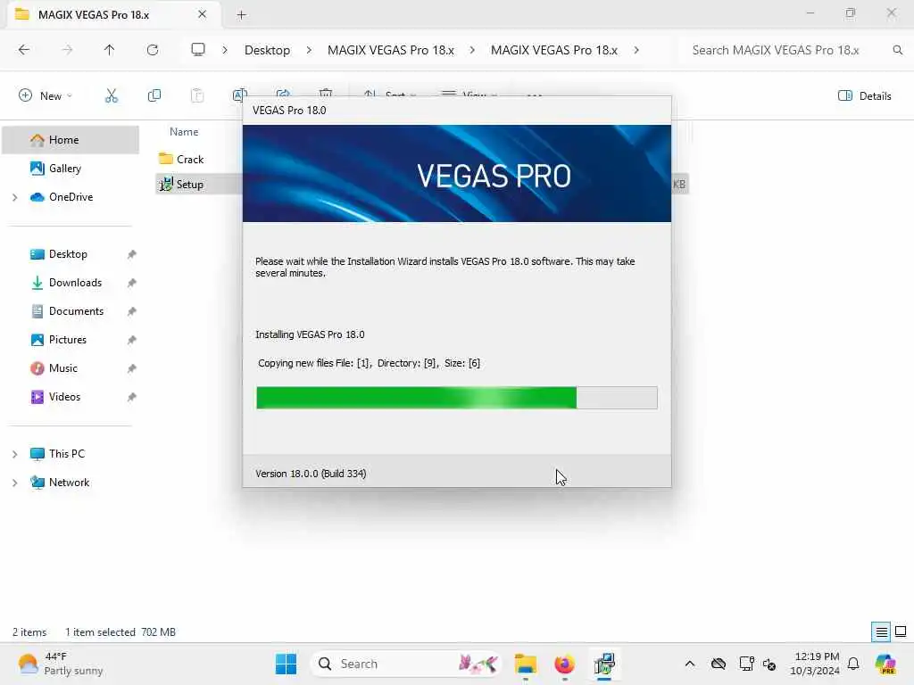
Task: Open the New dropdown menu
Action: click(46, 95)
